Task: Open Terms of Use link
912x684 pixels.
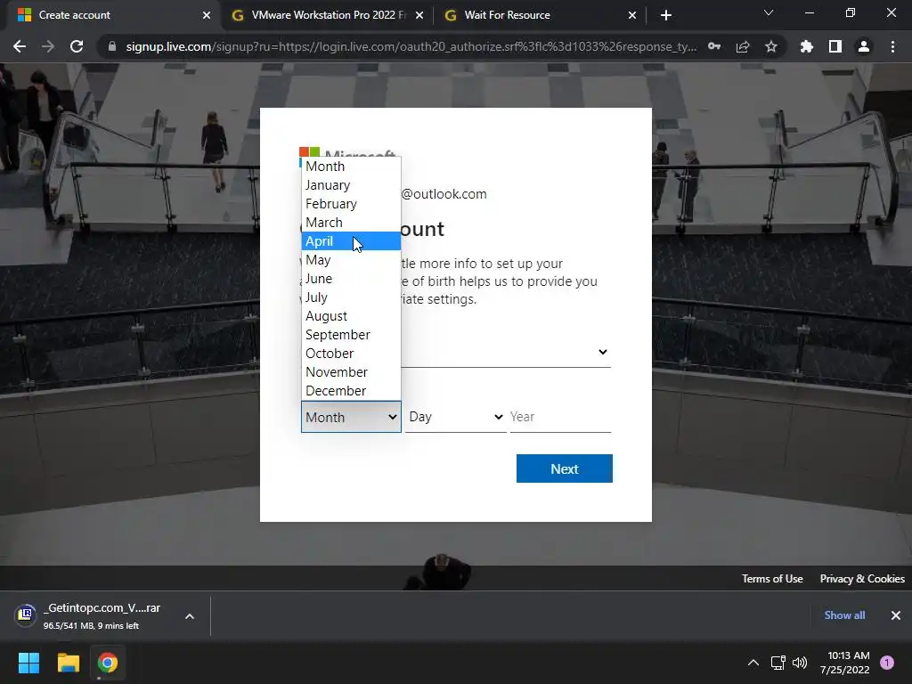Action: pyautogui.click(x=772, y=579)
